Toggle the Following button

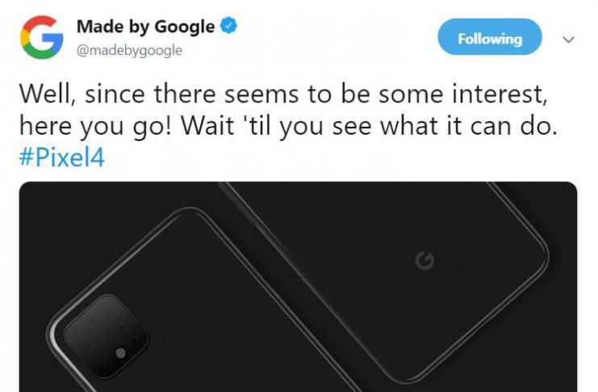[490, 37]
